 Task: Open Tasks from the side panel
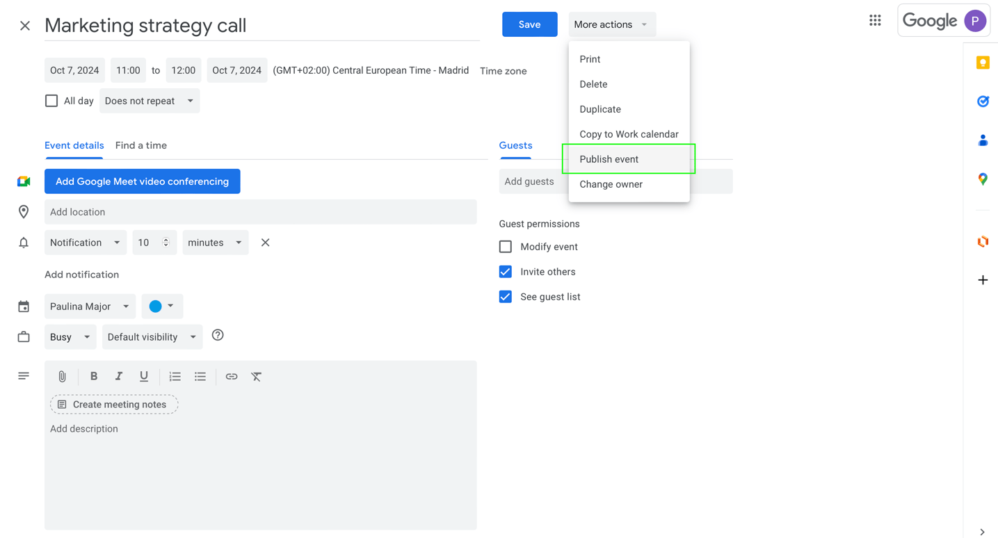click(x=983, y=101)
